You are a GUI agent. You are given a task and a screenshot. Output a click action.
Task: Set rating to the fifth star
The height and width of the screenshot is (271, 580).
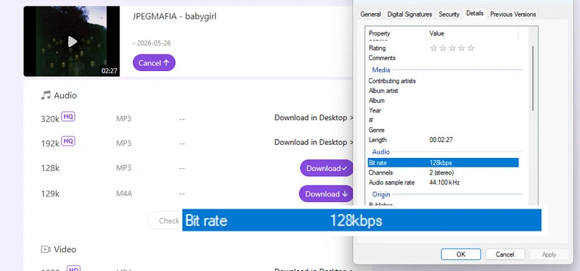(x=471, y=48)
